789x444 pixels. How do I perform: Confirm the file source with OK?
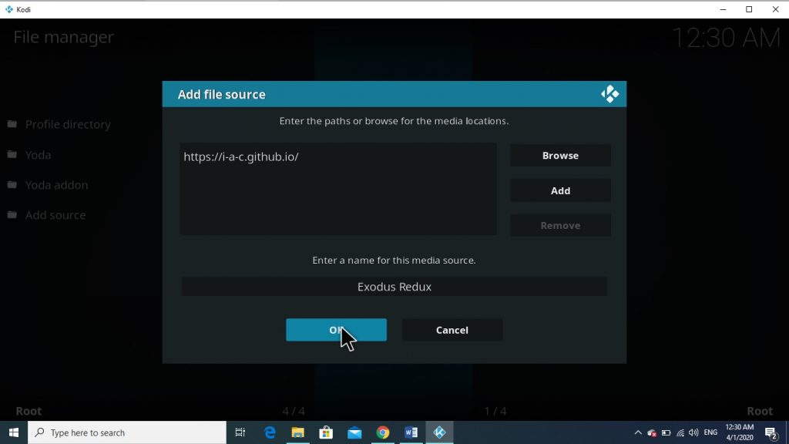coord(336,330)
